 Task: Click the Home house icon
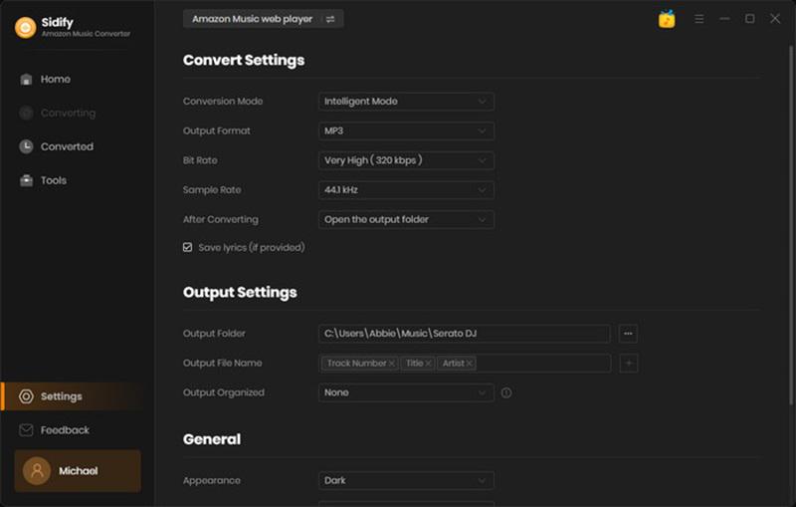(26, 80)
